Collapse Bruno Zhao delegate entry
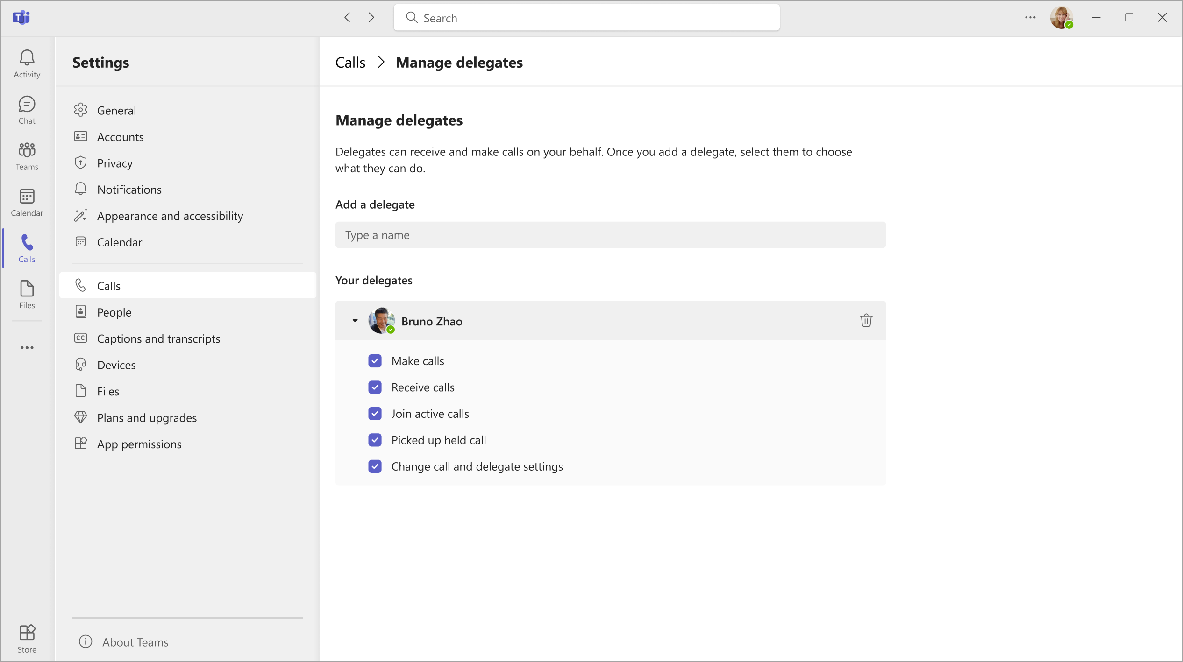The image size is (1183, 662). coord(355,320)
